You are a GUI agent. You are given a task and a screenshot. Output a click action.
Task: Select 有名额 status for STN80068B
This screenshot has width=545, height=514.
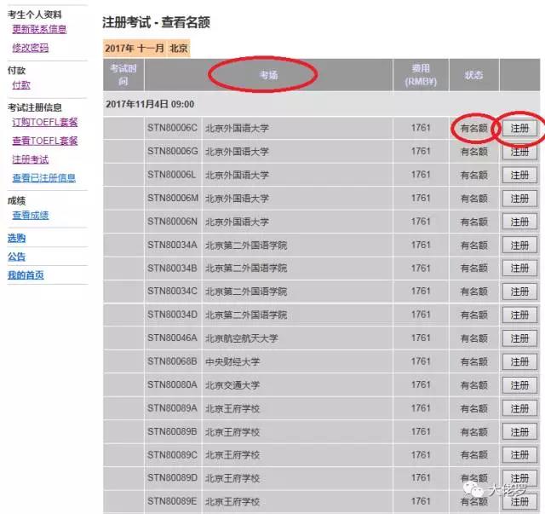473,362
